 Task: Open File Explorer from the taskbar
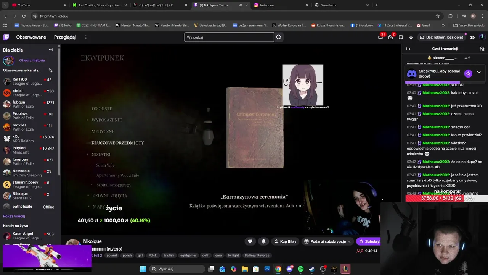click(244, 269)
